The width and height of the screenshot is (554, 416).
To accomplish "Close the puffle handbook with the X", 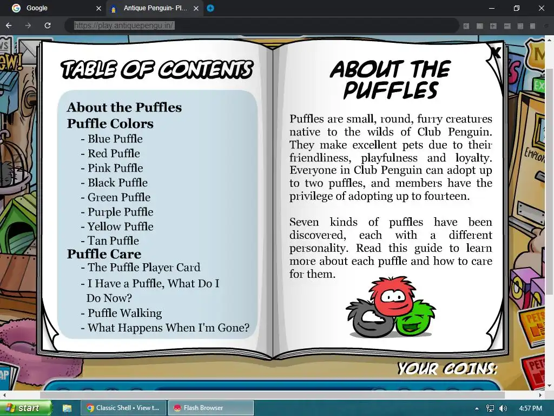I will pyautogui.click(x=496, y=53).
